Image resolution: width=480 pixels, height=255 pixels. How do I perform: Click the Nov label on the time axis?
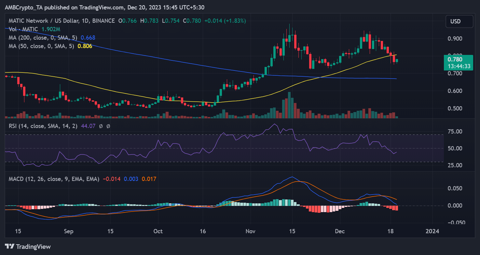[250, 232]
